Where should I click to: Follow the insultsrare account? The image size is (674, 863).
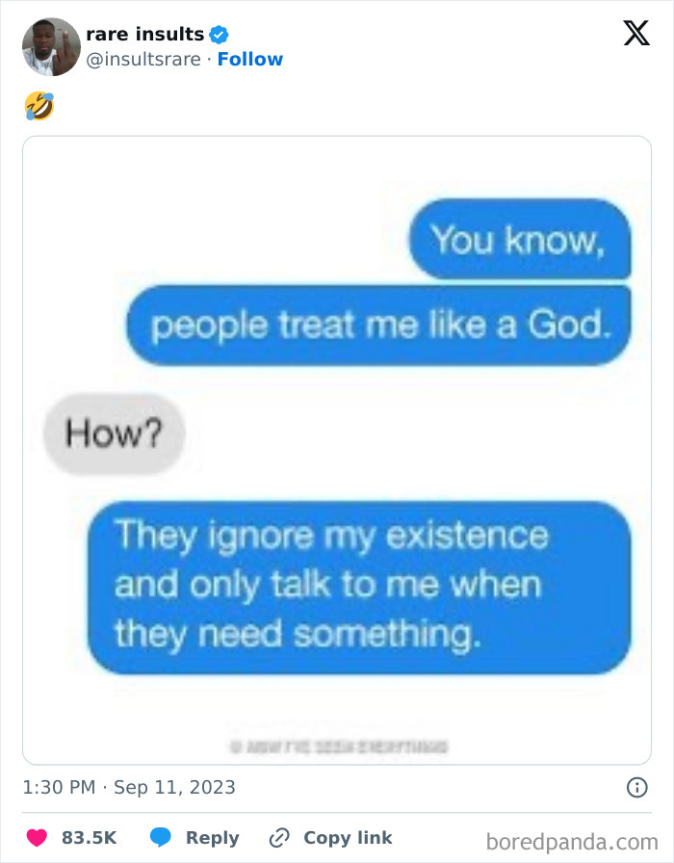(x=249, y=59)
